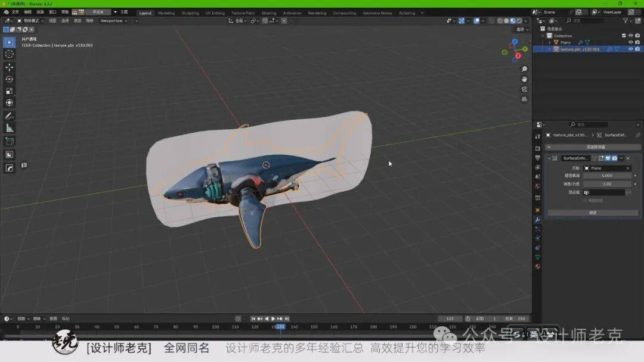644x362 pixels.
Task: Select the Measure tool
Action: 10,129
